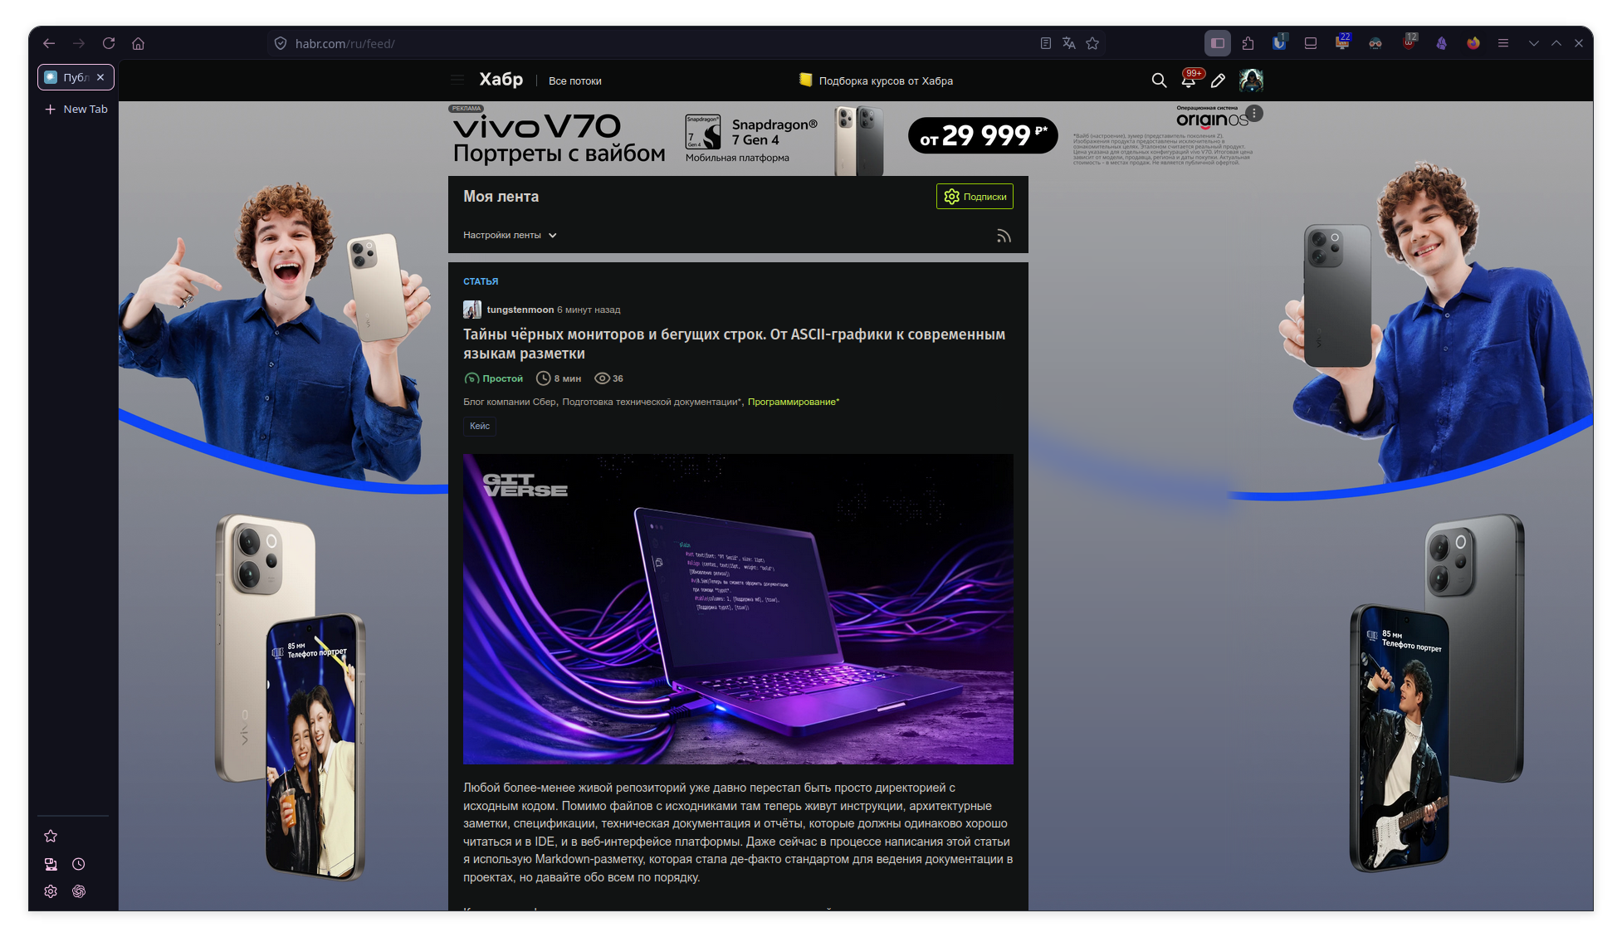This screenshot has height=942, width=1622.
Task: Open synced tabs icon in sidebar
Action: 51,864
